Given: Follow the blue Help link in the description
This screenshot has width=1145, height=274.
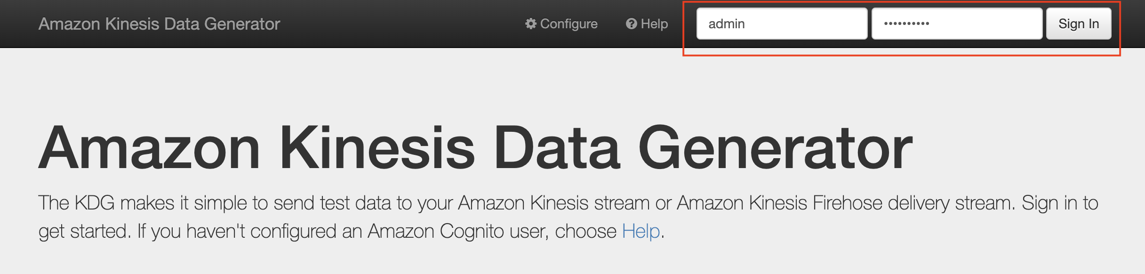Looking at the screenshot, I should pyautogui.click(x=641, y=231).
